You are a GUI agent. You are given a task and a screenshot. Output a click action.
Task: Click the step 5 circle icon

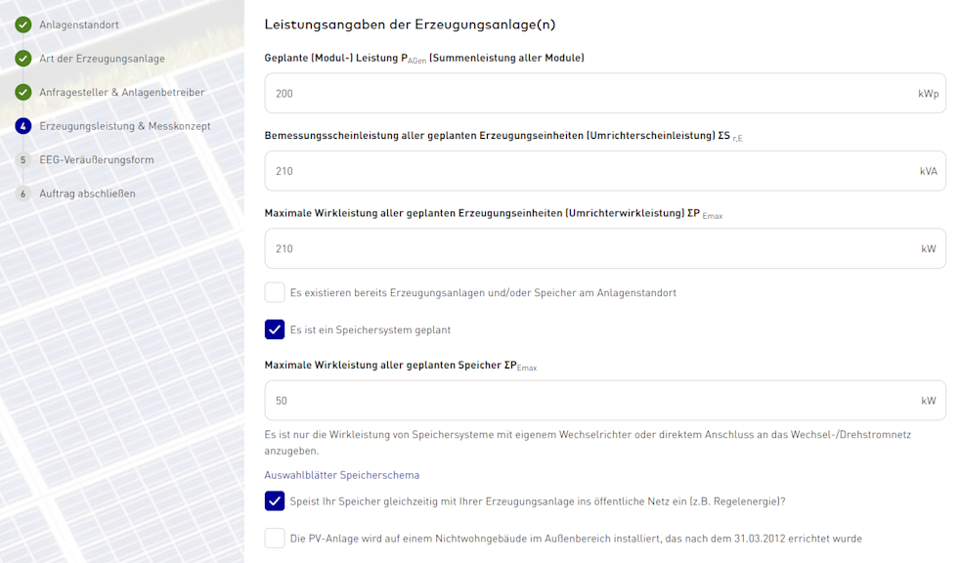click(23, 159)
